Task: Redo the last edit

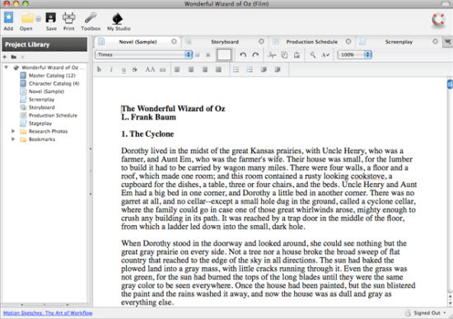Action: point(255,54)
